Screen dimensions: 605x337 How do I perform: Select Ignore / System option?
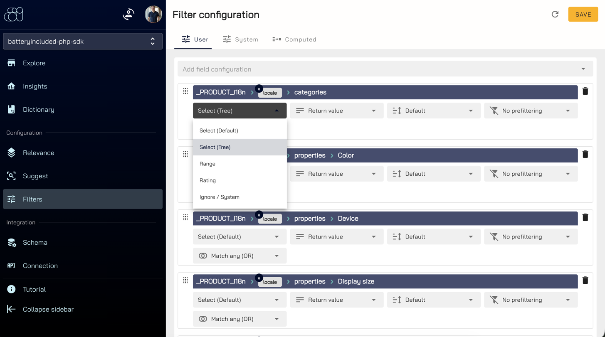pyautogui.click(x=240, y=197)
